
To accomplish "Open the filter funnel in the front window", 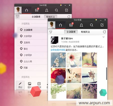I will (x=51, y=32).
